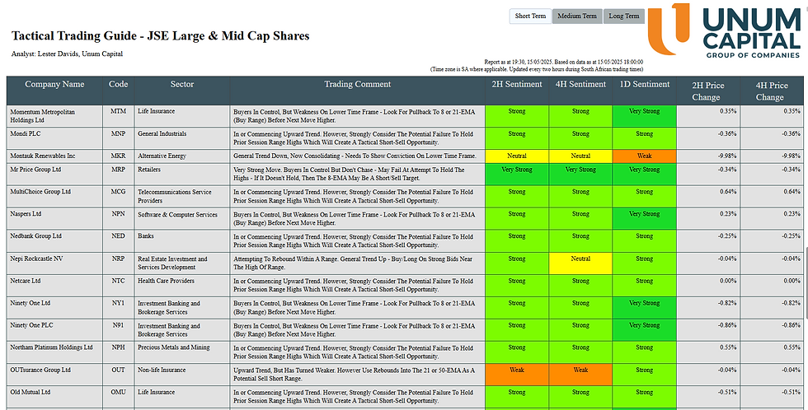Click OUTsurance orange Weak 2H sentiment cell

point(517,375)
